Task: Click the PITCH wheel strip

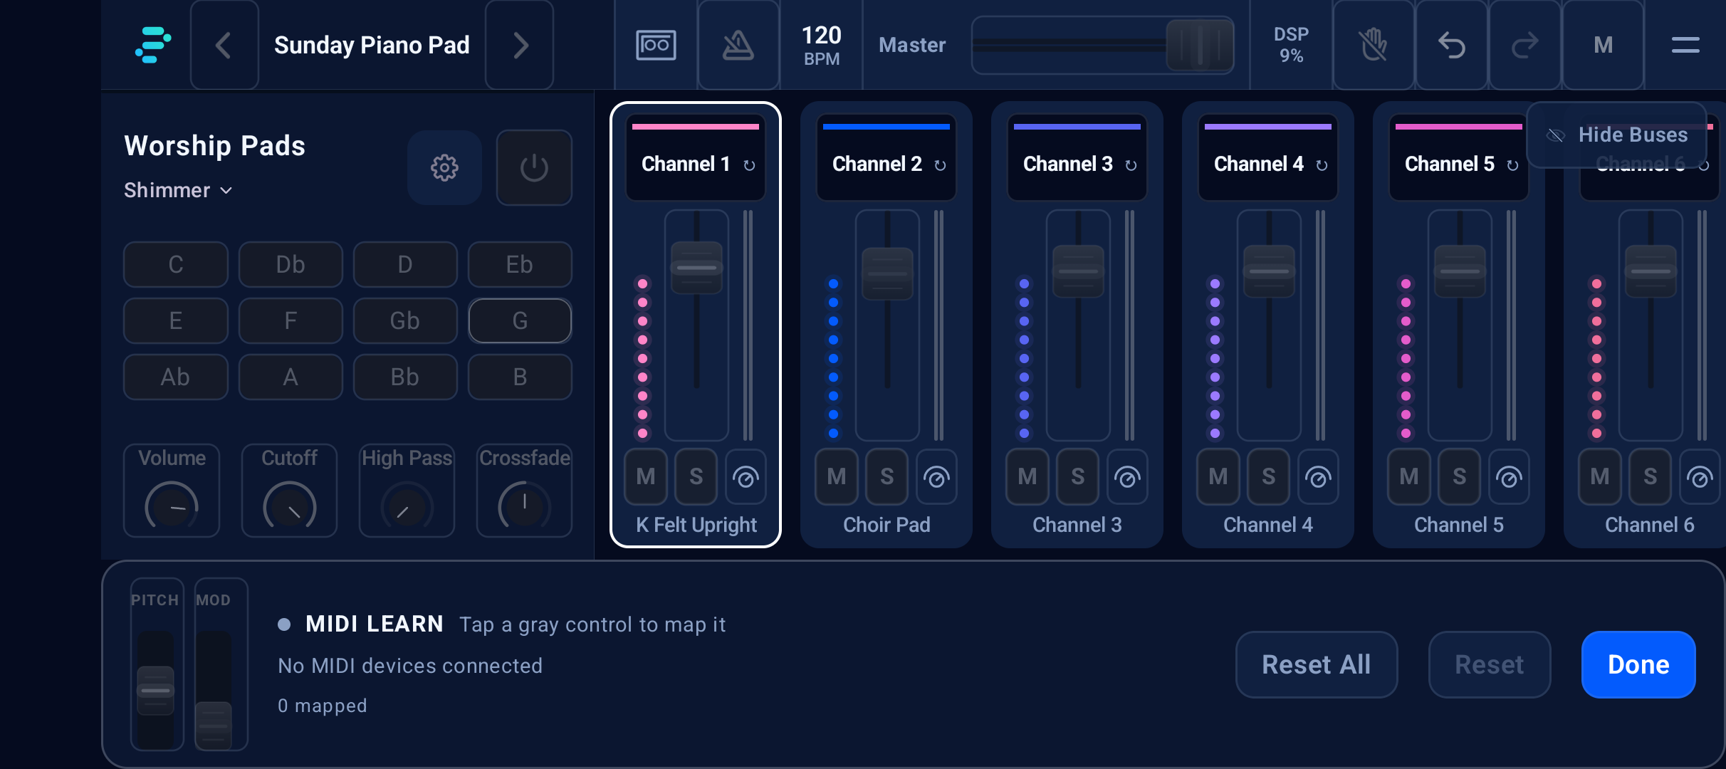Action: pos(156,664)
